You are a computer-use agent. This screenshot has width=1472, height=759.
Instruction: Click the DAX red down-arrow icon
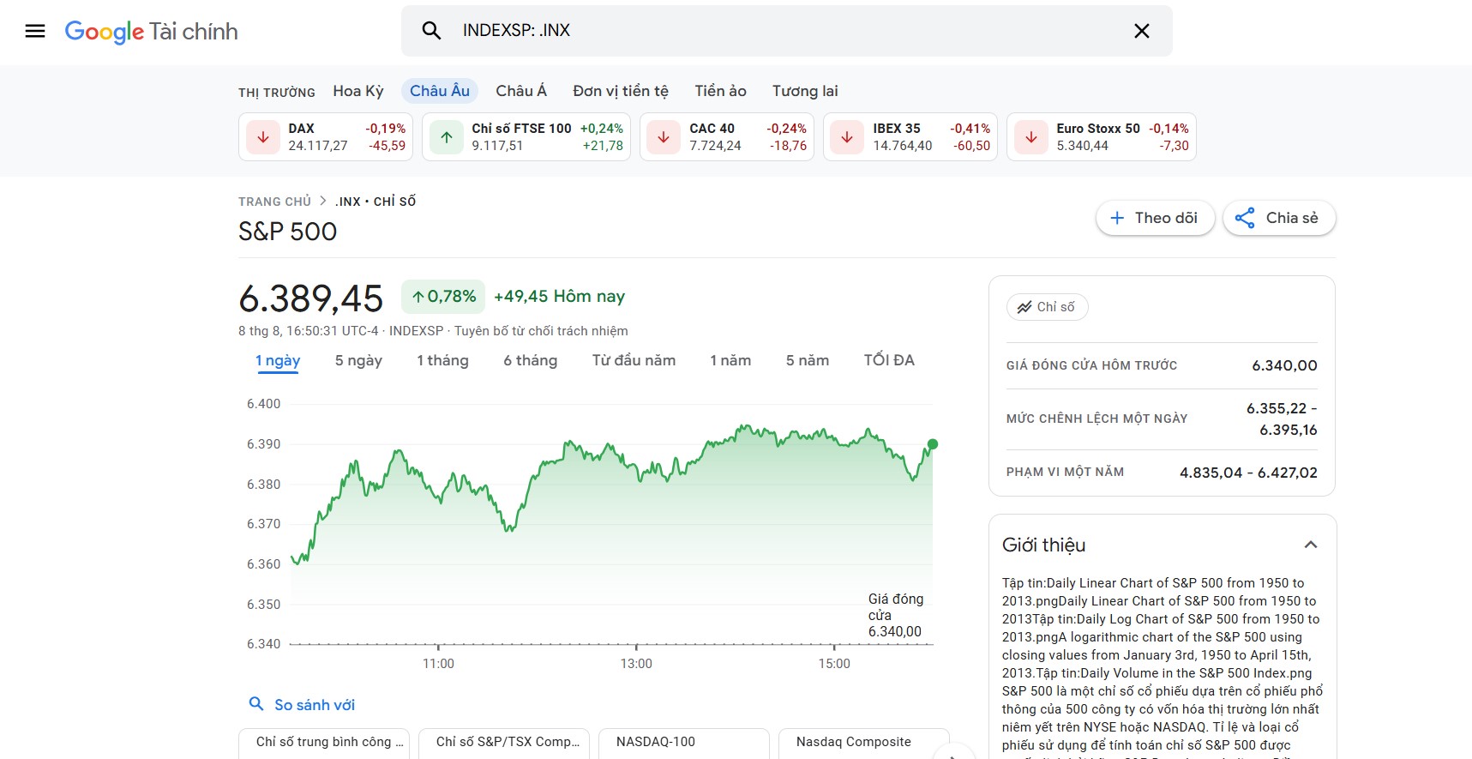(263, 137)
